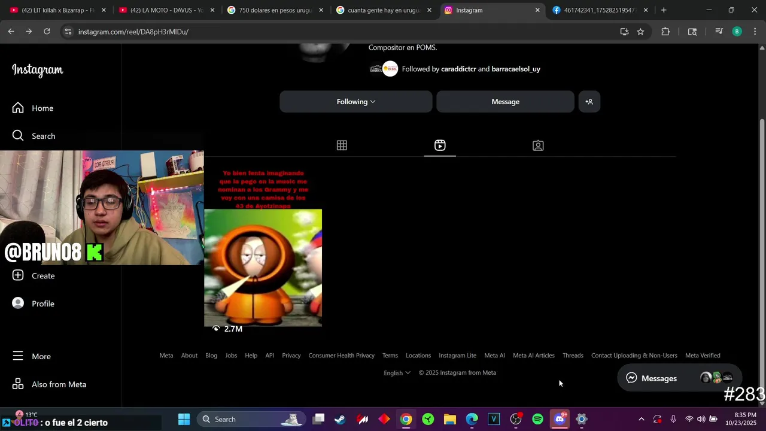Reload the Instagram page

[47, 32]
